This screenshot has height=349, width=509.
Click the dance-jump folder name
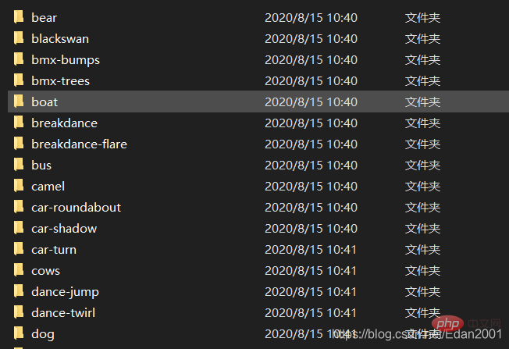[66, 292]
